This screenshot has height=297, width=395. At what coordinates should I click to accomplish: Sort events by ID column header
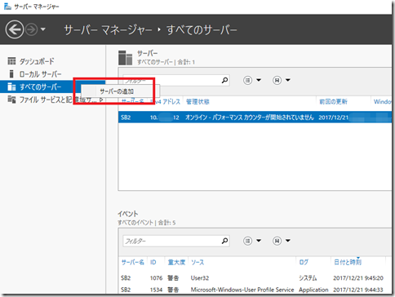click(x=153, y=262)
